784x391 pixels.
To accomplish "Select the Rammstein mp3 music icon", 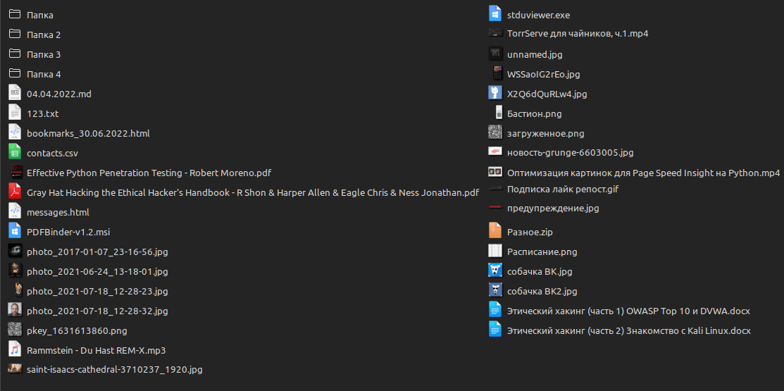I will [x=15, y=349].
